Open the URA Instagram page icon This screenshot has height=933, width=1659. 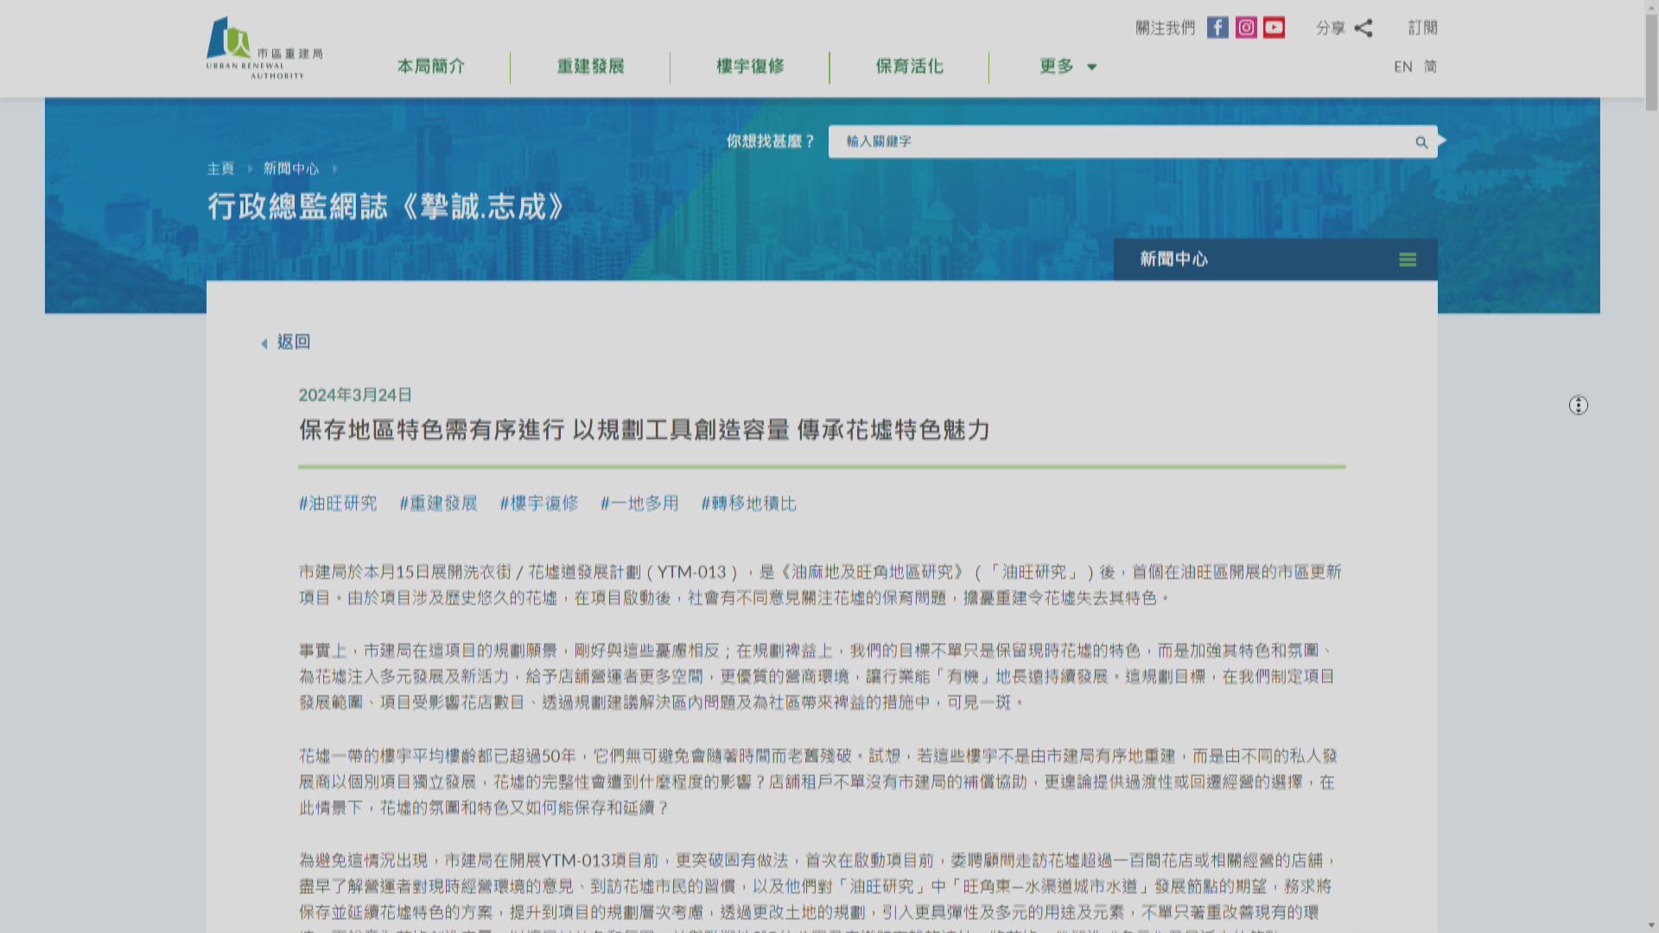1246,27
